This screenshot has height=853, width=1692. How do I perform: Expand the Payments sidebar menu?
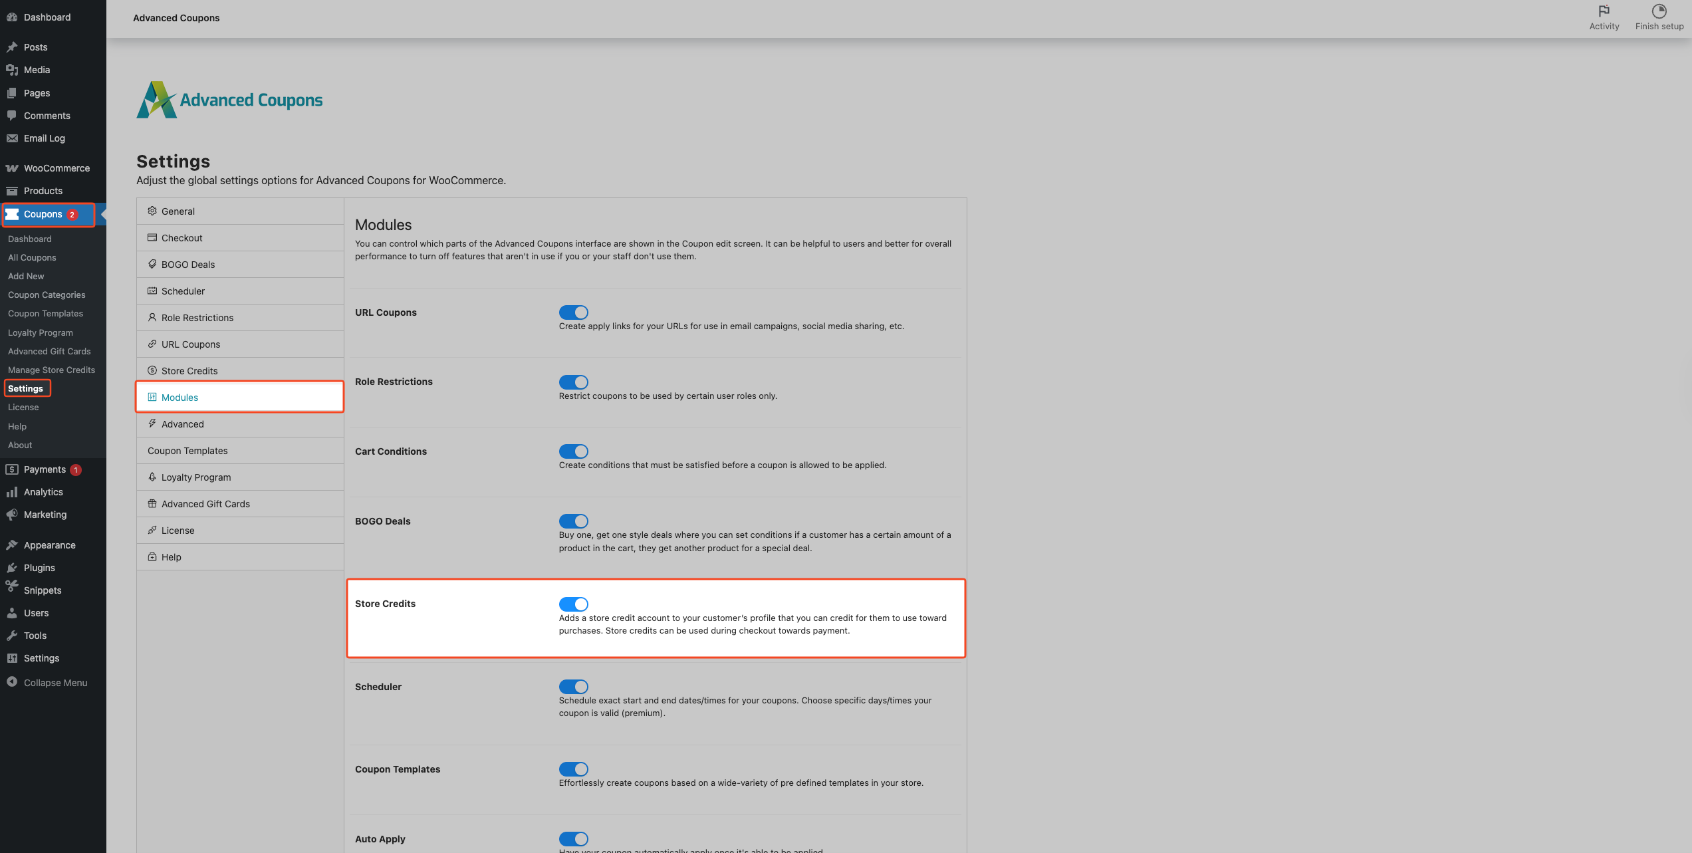click(x=45, y=469)
